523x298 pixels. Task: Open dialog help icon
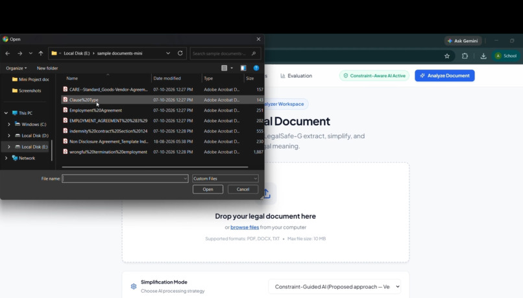[x=256, y=68]
